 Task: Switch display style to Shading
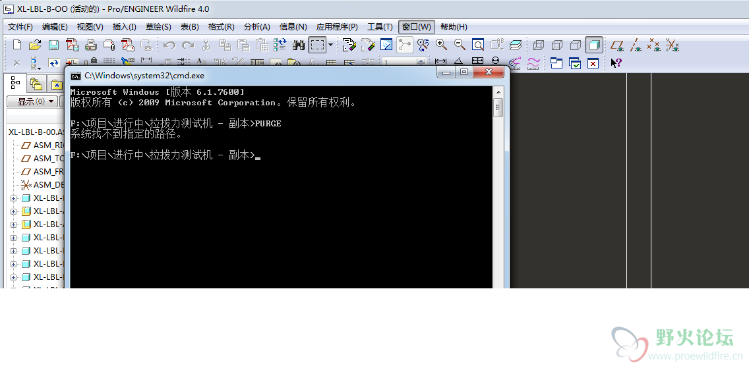pyautogui.click(x=594, y=45)
